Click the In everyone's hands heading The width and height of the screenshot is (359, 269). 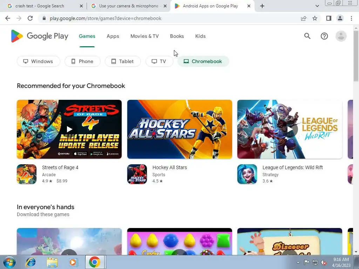click(46, 207)
